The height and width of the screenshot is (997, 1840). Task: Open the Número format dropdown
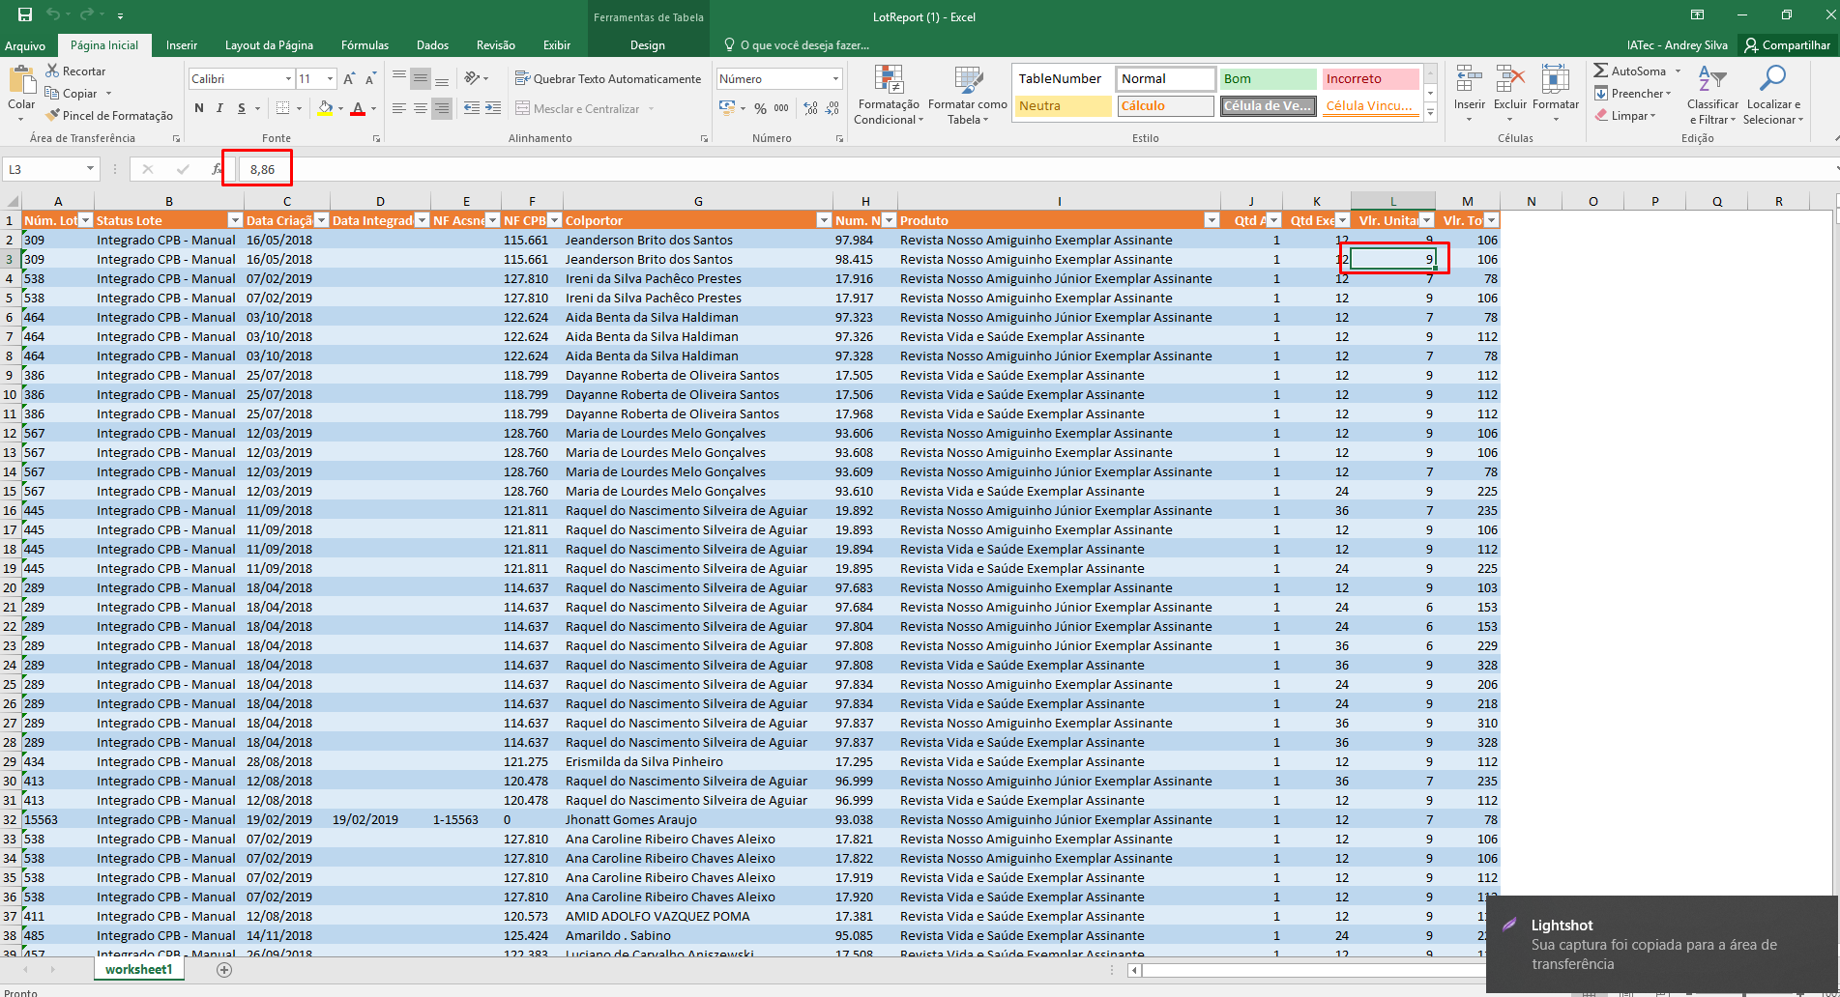click(837, 78)
